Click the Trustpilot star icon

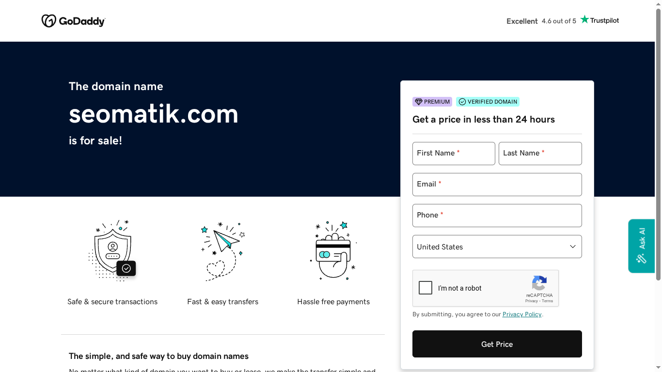[x=584, y=19]
